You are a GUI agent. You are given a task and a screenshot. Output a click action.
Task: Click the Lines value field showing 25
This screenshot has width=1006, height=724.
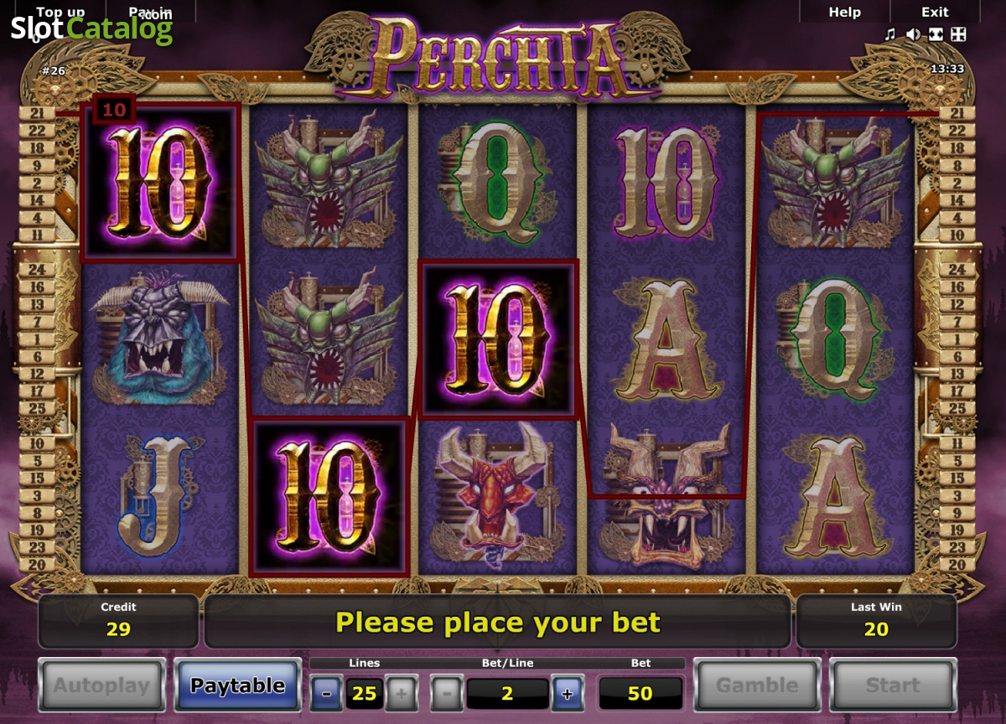364,693
